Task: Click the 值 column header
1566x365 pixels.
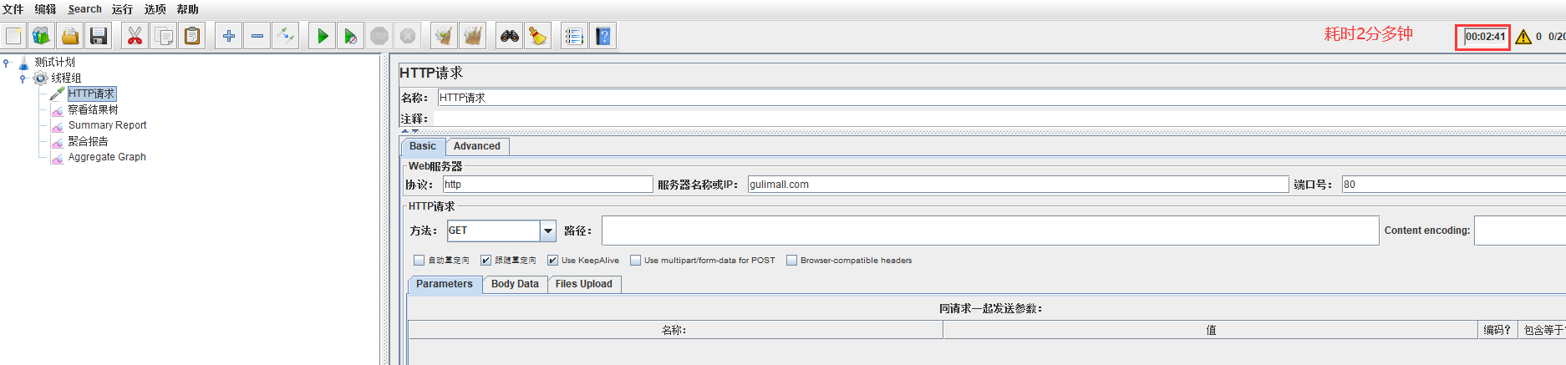Action: tap(1210, 330)
